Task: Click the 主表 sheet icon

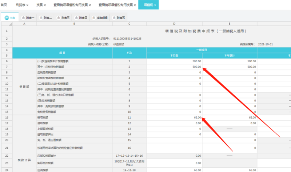Action: (x=7, y=18)
